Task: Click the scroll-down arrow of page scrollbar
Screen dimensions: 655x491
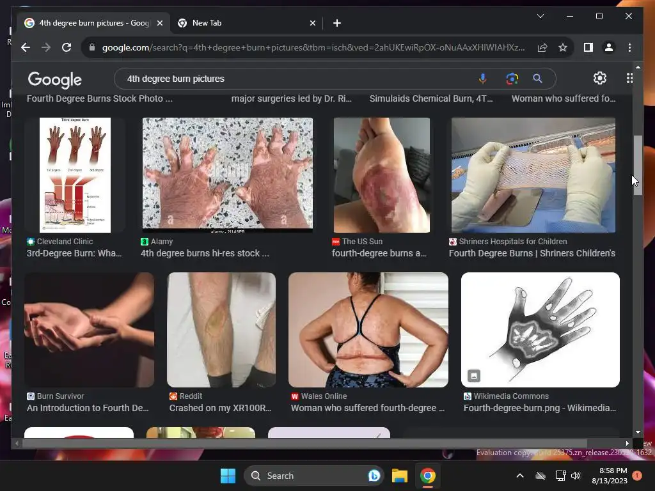Action: point(638,432)
